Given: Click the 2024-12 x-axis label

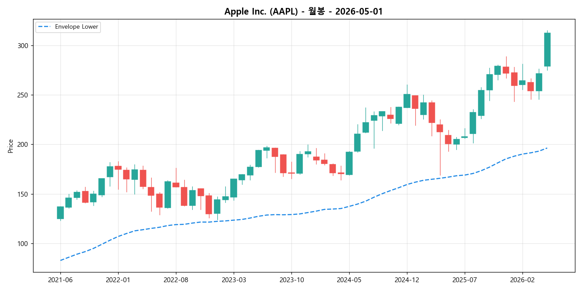Looking at the screenshot, I should point(407,280).
